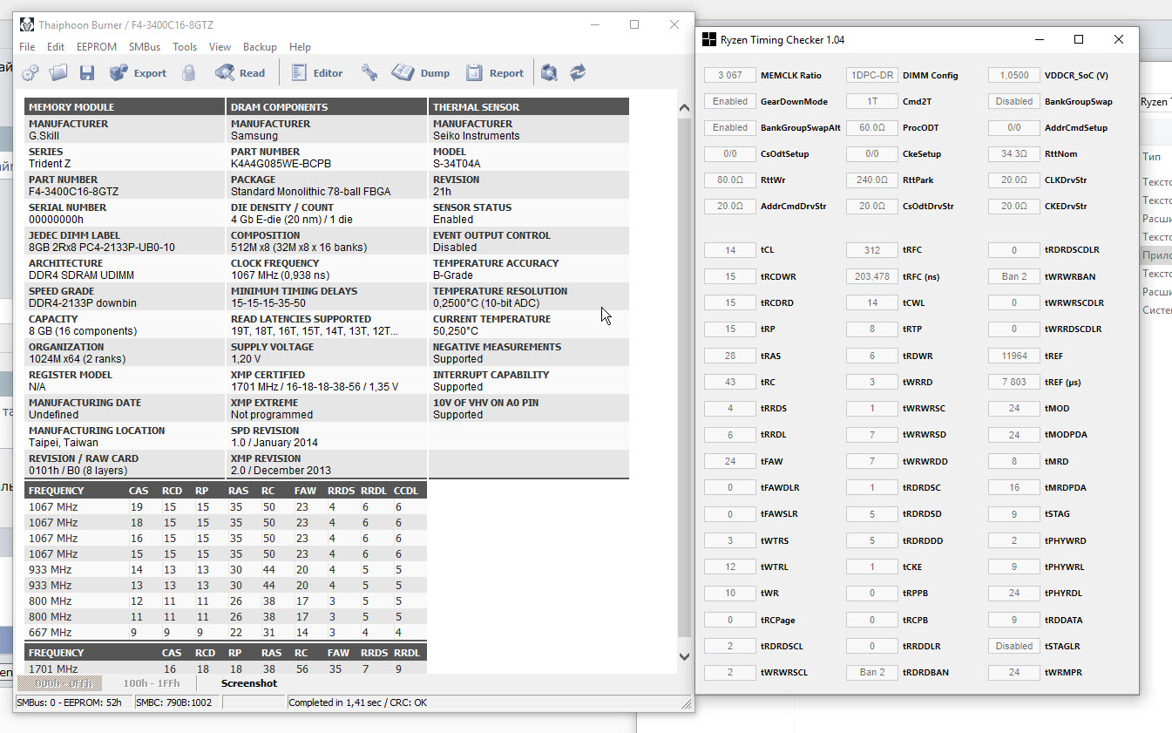This screenshot has height=733, width=1172.
Task: Open the View menu
Action: coord(220,47)
